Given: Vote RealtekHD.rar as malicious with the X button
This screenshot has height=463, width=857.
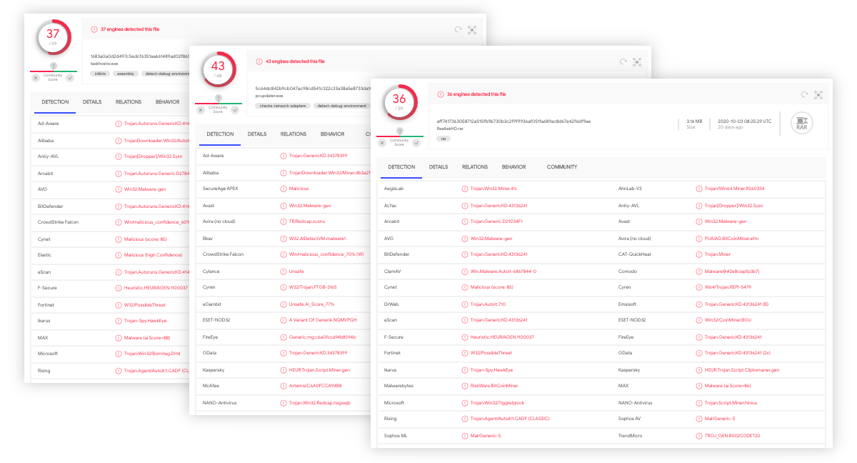Looking at the screenshot, I should pyautogui.click(x=383, y=143).
